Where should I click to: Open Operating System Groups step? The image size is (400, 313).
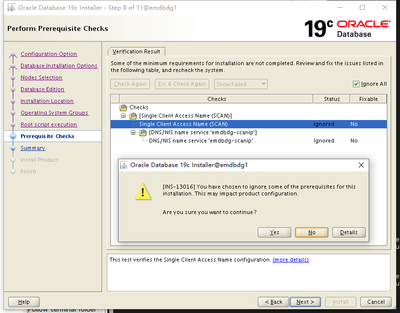54,113
